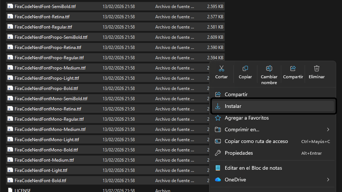Select Copiar como ruta de acceso

tap(273, 142)
